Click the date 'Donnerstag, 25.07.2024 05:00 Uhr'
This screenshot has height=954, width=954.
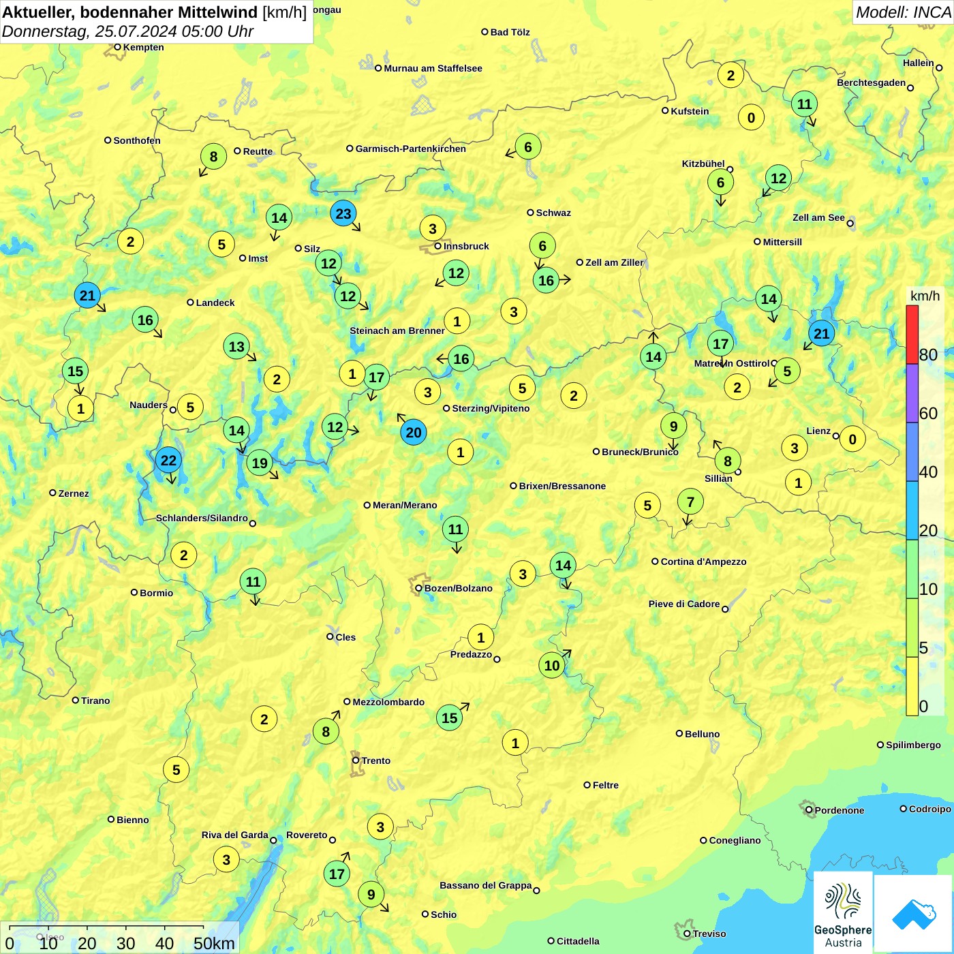(x=127, y=31)
